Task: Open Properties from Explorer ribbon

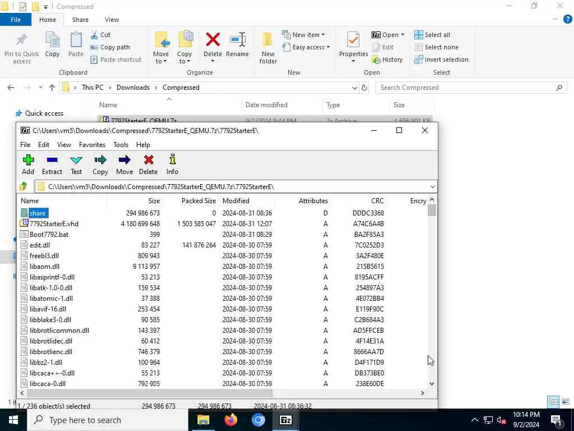Action: pyautogui.click(x=353, y=48)
